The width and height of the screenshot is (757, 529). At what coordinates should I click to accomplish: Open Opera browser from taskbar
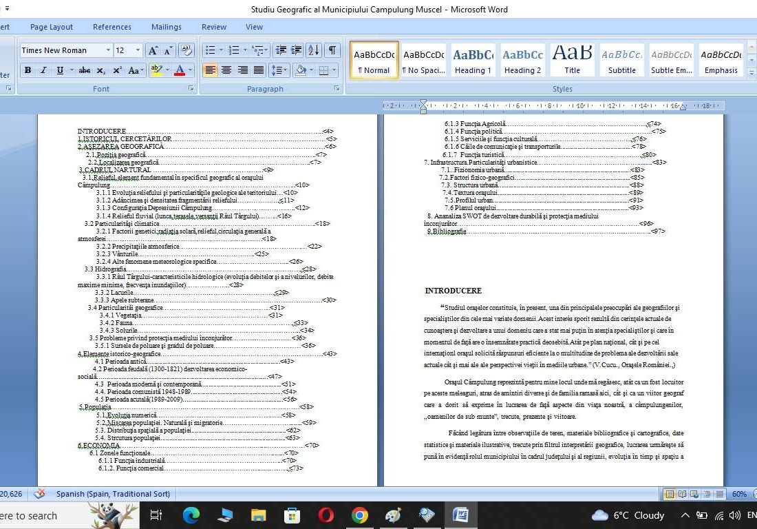pos(326,515)
